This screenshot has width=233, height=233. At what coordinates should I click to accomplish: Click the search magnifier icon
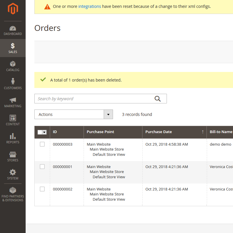click(x=158, y=99)
